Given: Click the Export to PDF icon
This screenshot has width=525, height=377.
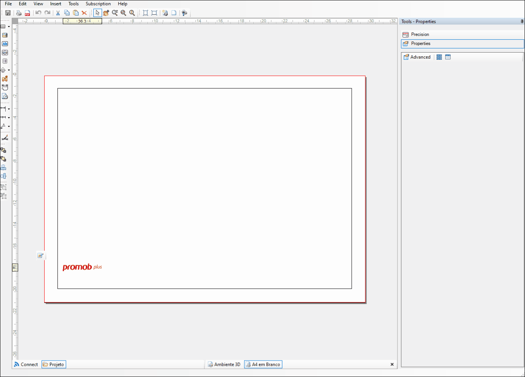Looking at the screenshot, I should pyautogui.click(x=28, y=13).
